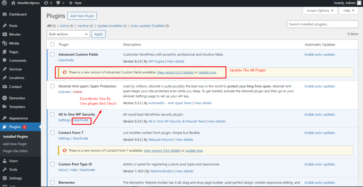Filter by Update Available (3)
This screenshot has height=187, width=363.
pyautogui.click(x=112, y=26)
